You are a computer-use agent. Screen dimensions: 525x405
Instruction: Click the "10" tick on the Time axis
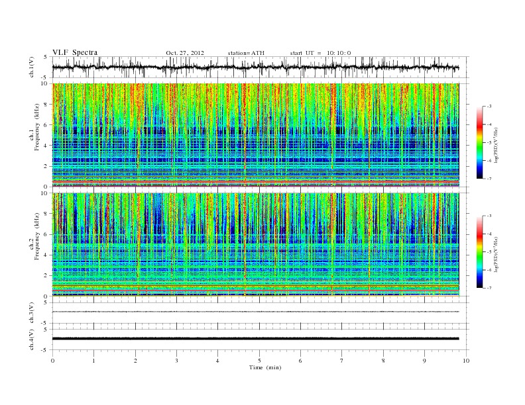466,361
